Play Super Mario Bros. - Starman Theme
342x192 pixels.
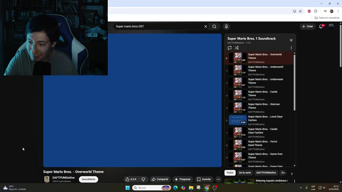pyautogui.click(x=259, y=108)
